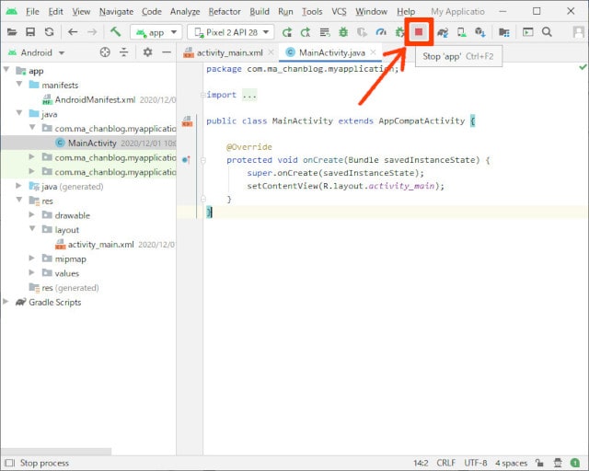The image size is (589, 471).
Task: Collapse the app module tree node
Action: pyautogui.click(x=6, y=70)
